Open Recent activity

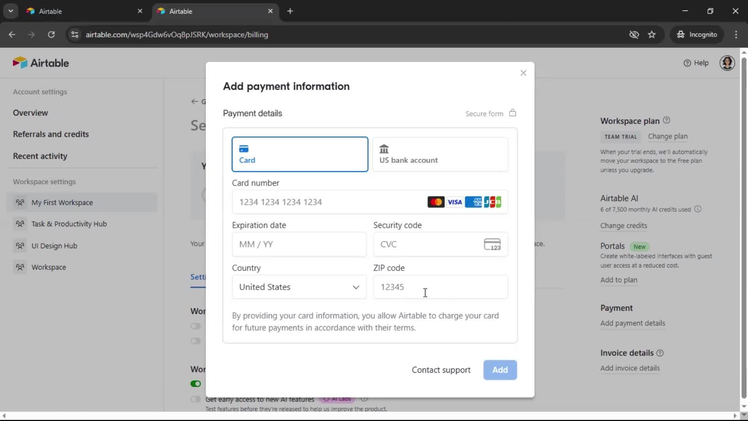[x=40, y=156]
